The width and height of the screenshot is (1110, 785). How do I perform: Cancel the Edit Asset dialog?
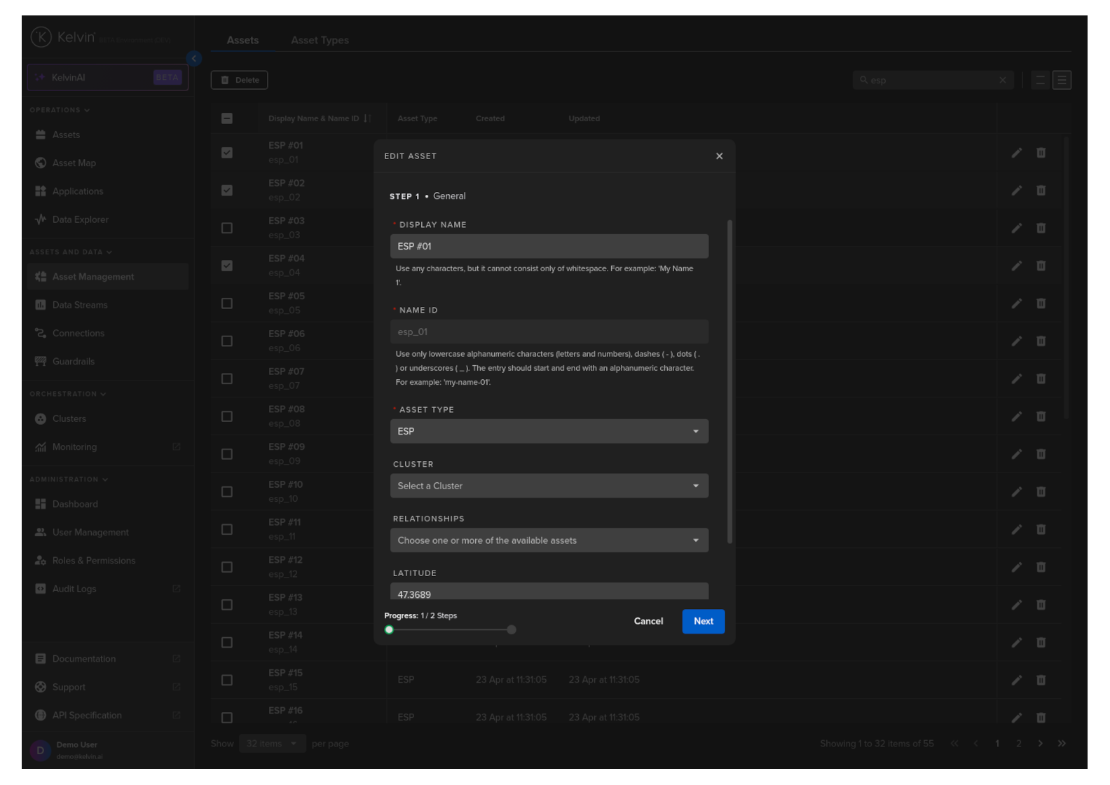coord(648,621)
